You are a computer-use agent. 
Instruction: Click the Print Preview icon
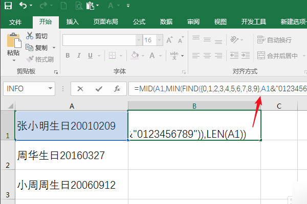(x=79, y=6)
